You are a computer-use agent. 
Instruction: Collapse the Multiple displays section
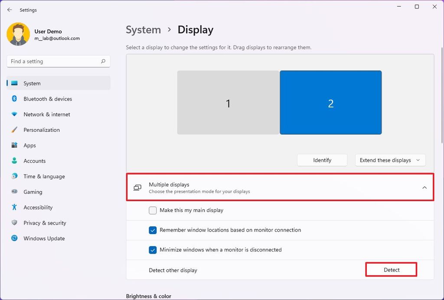(424, 187)
